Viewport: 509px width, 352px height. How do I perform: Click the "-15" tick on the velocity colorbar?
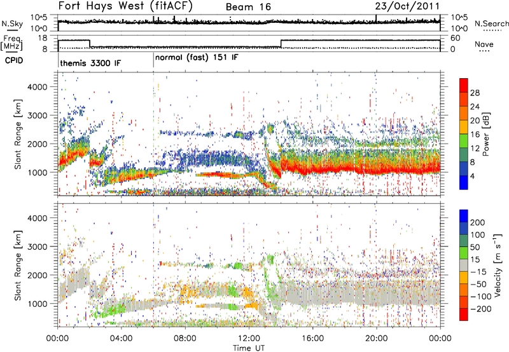point(478,271)
